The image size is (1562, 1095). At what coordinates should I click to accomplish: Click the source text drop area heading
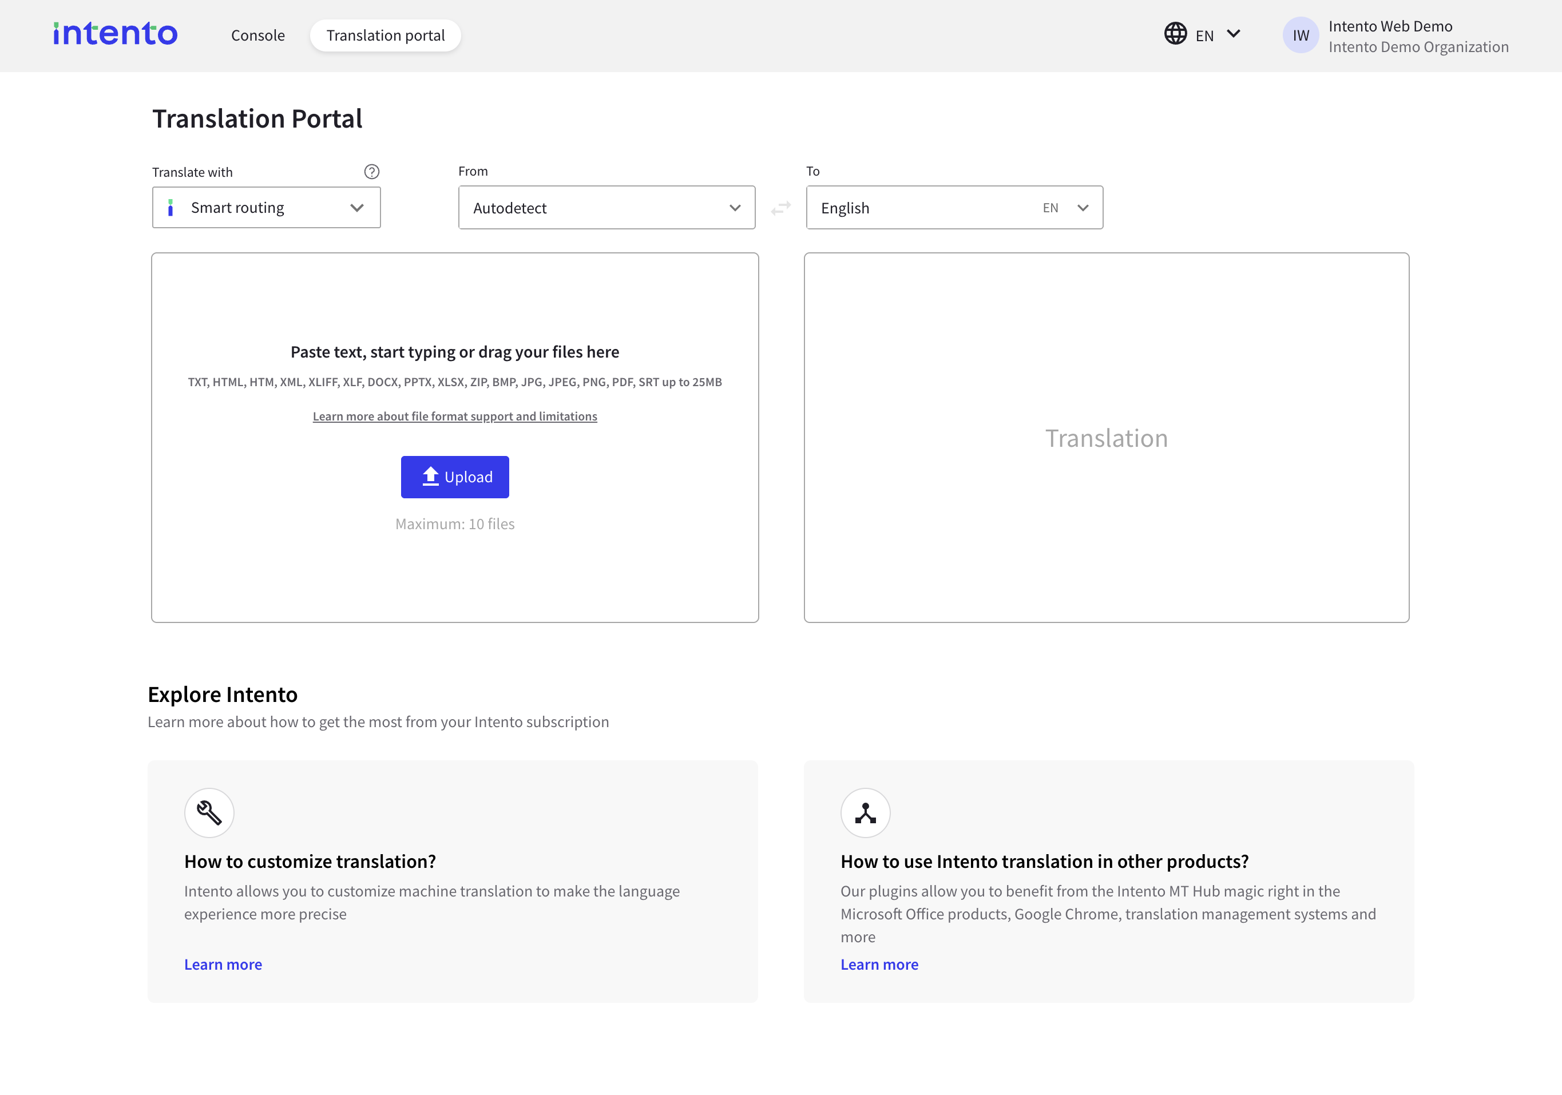tap(454, 352)
